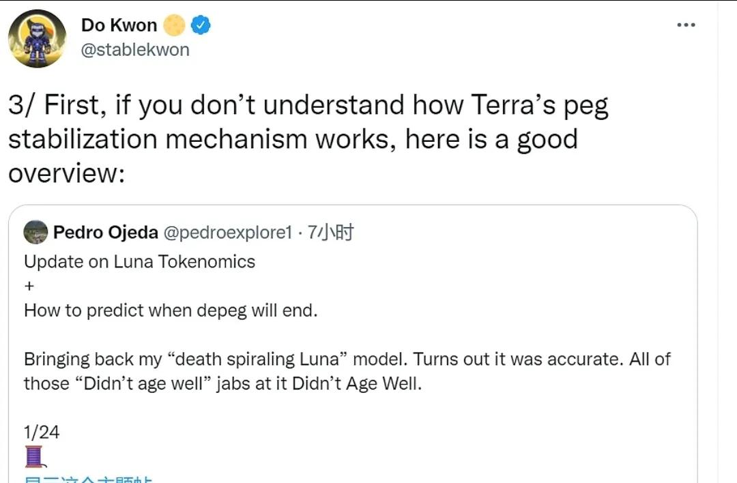This screenshot has width=737, height=483.
Task: Click Pedro Ojeda's small profile avatar
Action: click(x=35, y=233)
